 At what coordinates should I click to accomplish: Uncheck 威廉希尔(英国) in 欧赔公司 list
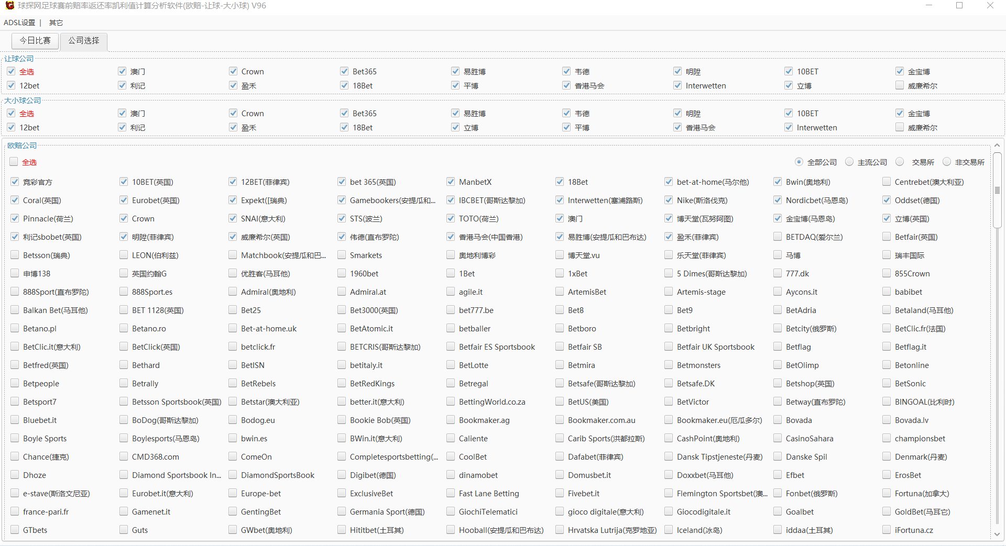point(233,237)
